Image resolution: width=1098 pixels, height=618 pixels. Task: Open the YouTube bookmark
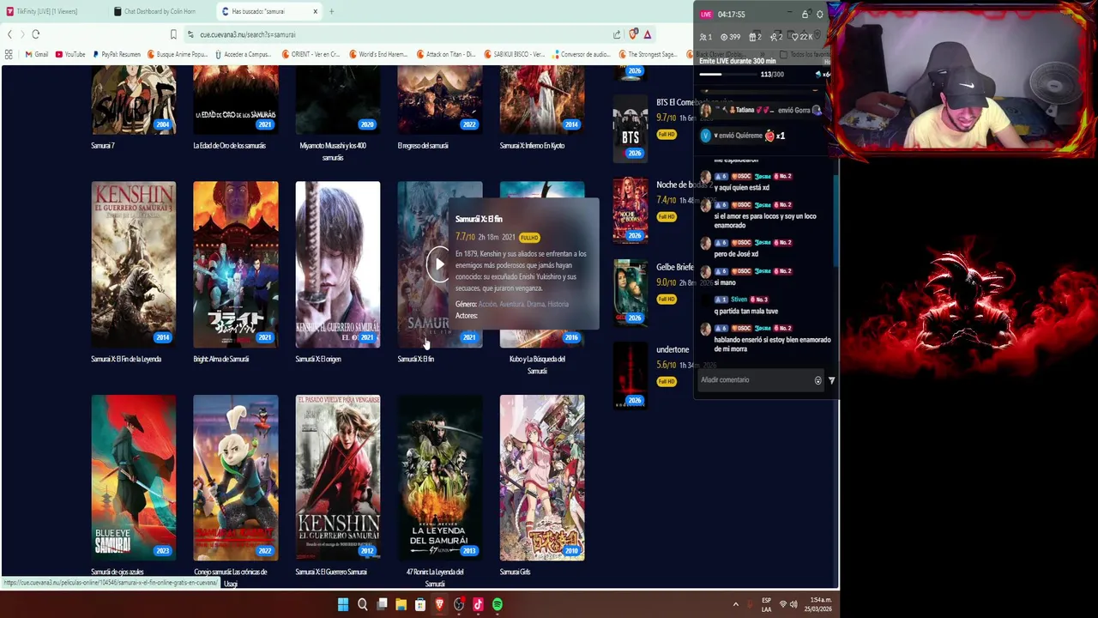(70, 54)
